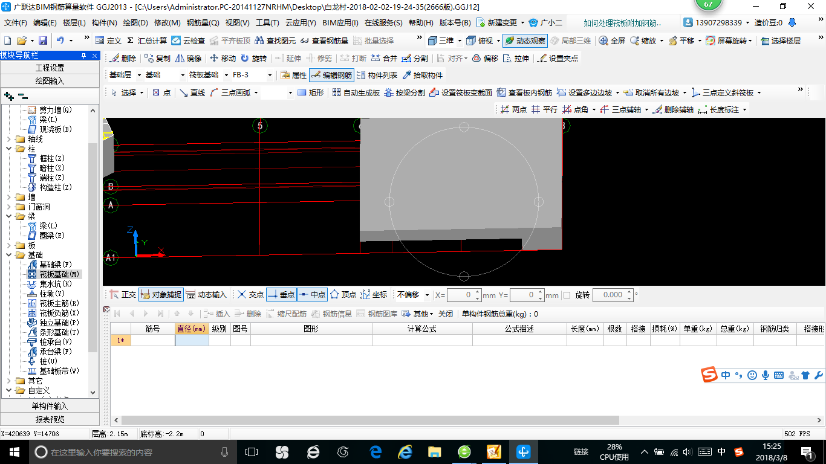826x464 pixels.
Task: Select the 直线 line draw tool
Action: click(192, 92)
